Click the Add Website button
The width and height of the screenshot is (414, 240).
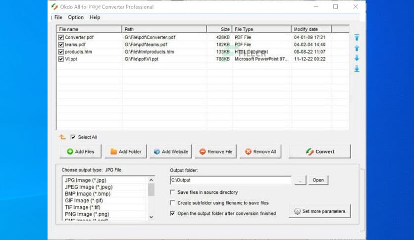[x=171, y=151]
